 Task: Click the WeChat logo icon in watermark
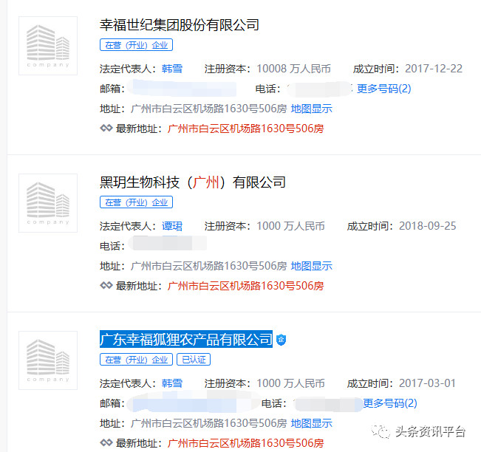383,431
